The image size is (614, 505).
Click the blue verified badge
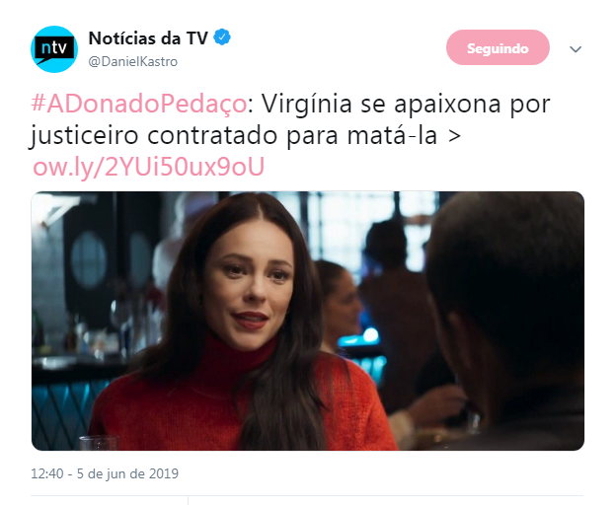(222, 37)
